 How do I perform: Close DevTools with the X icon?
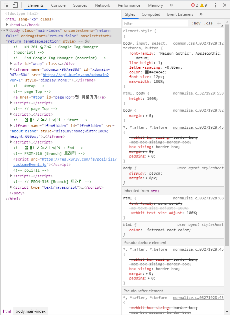[x=225, y=5]
